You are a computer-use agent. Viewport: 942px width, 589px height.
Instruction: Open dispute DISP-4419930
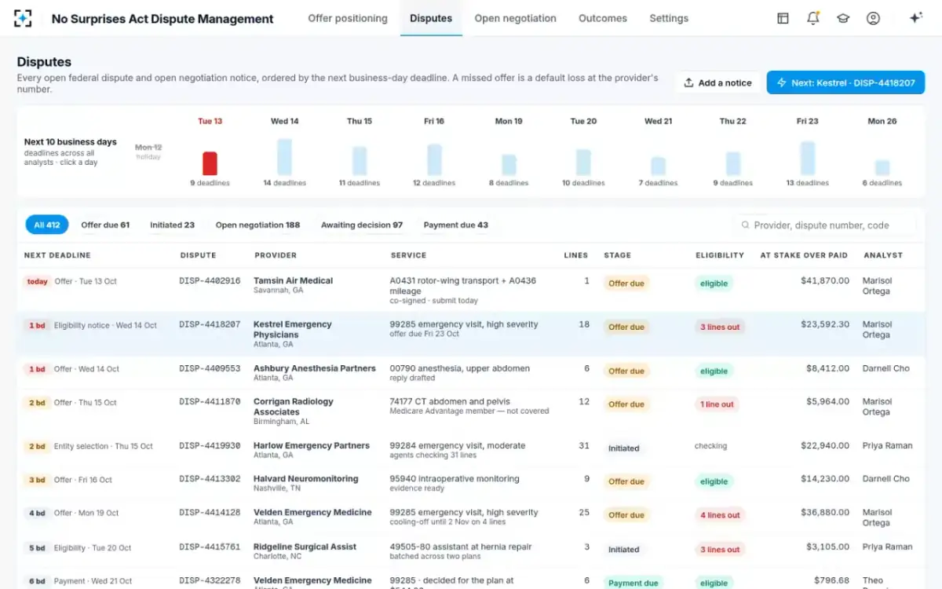tap(210, 446)
